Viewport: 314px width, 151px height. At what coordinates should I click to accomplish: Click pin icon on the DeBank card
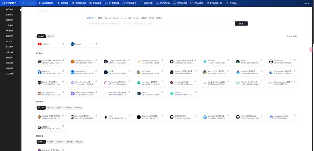(63, 70)
